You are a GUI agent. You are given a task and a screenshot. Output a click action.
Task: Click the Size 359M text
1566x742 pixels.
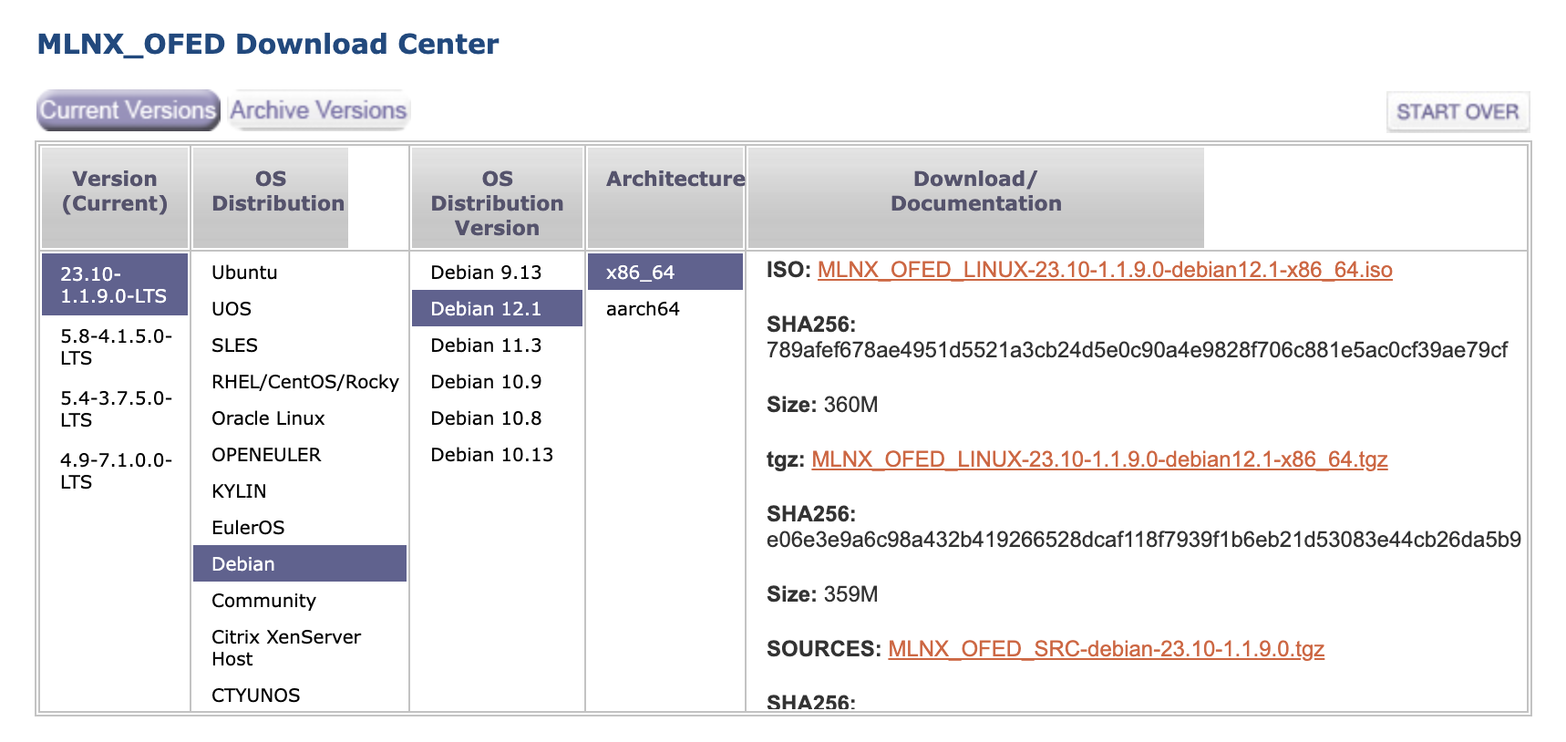[822, 594]
